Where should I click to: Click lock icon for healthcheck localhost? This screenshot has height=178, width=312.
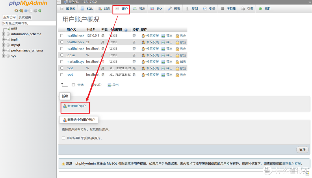point(177,49)
